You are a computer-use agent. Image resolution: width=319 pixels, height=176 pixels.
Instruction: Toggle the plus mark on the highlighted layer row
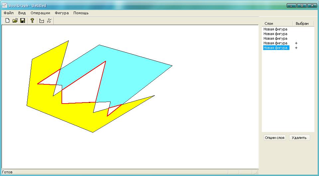click(296, 48)
